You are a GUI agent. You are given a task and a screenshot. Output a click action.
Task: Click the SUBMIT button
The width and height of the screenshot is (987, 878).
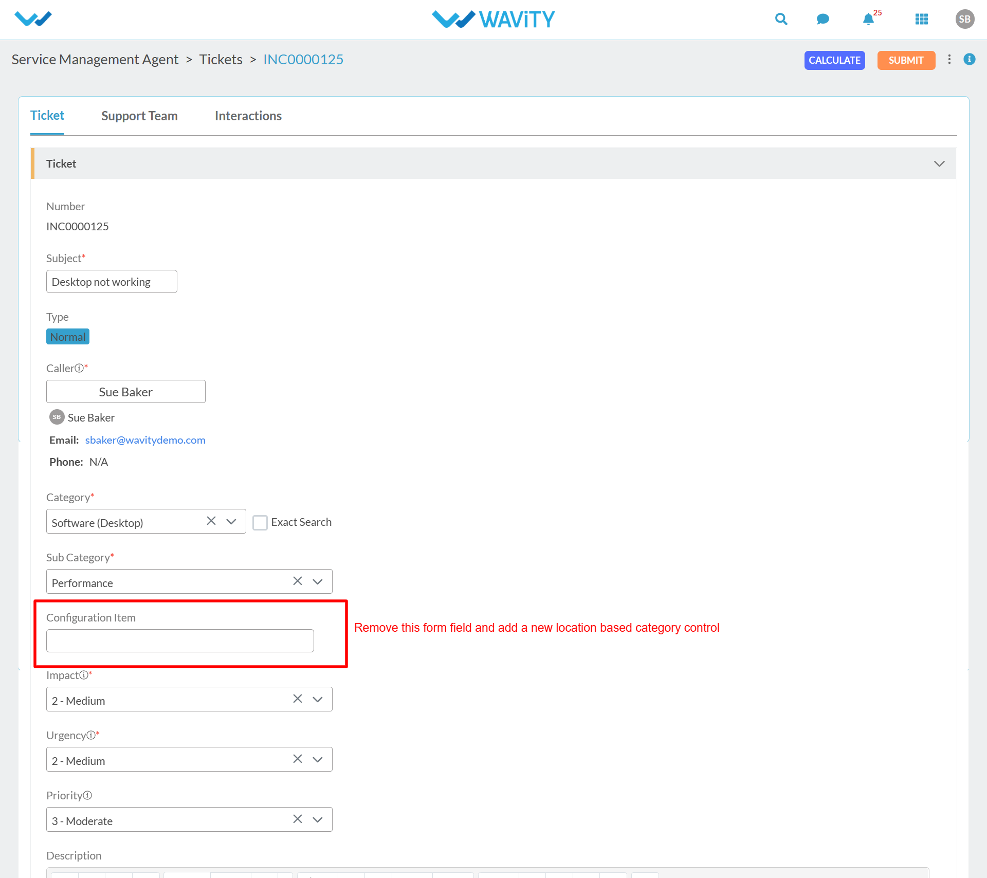tap(906, 60)
